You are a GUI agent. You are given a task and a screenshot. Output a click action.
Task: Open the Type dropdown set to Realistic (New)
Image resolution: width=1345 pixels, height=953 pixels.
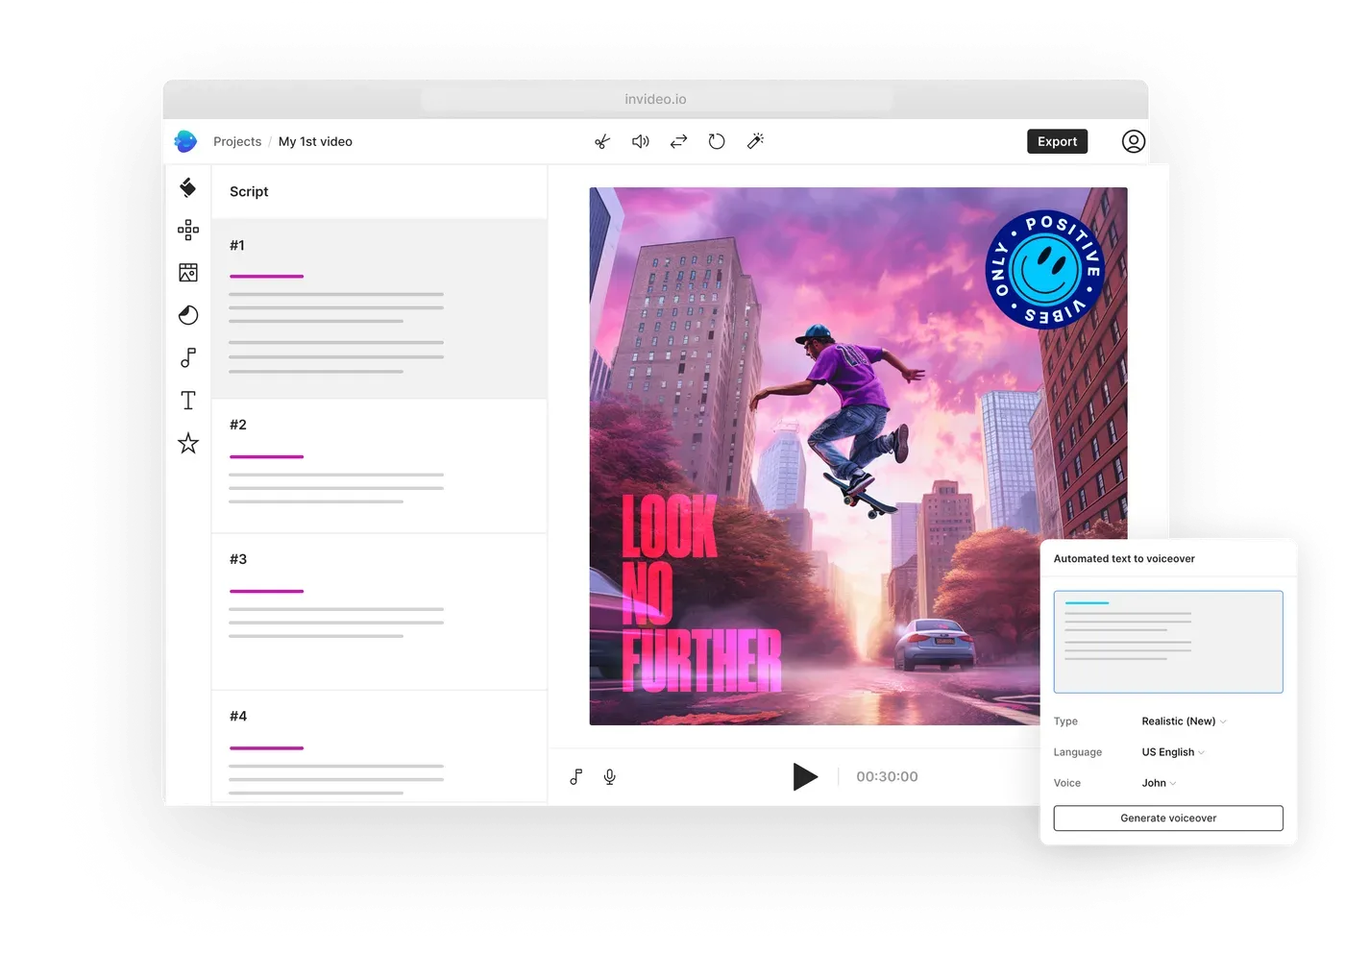point(1184,721)
